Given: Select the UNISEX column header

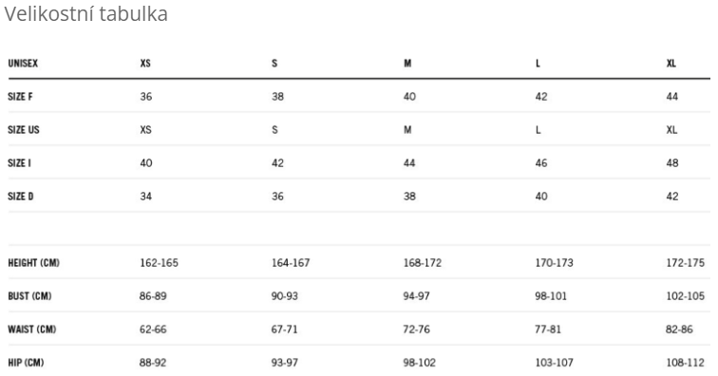Looking at the screenshot, I should [23, 64].
